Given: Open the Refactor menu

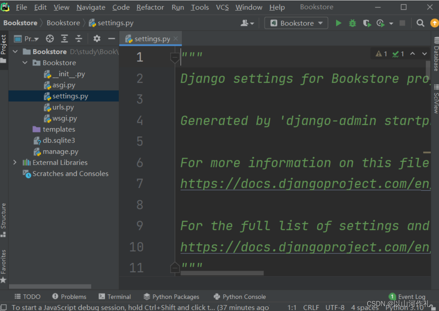Looking at the screenshot, I should tap(150, 7).
